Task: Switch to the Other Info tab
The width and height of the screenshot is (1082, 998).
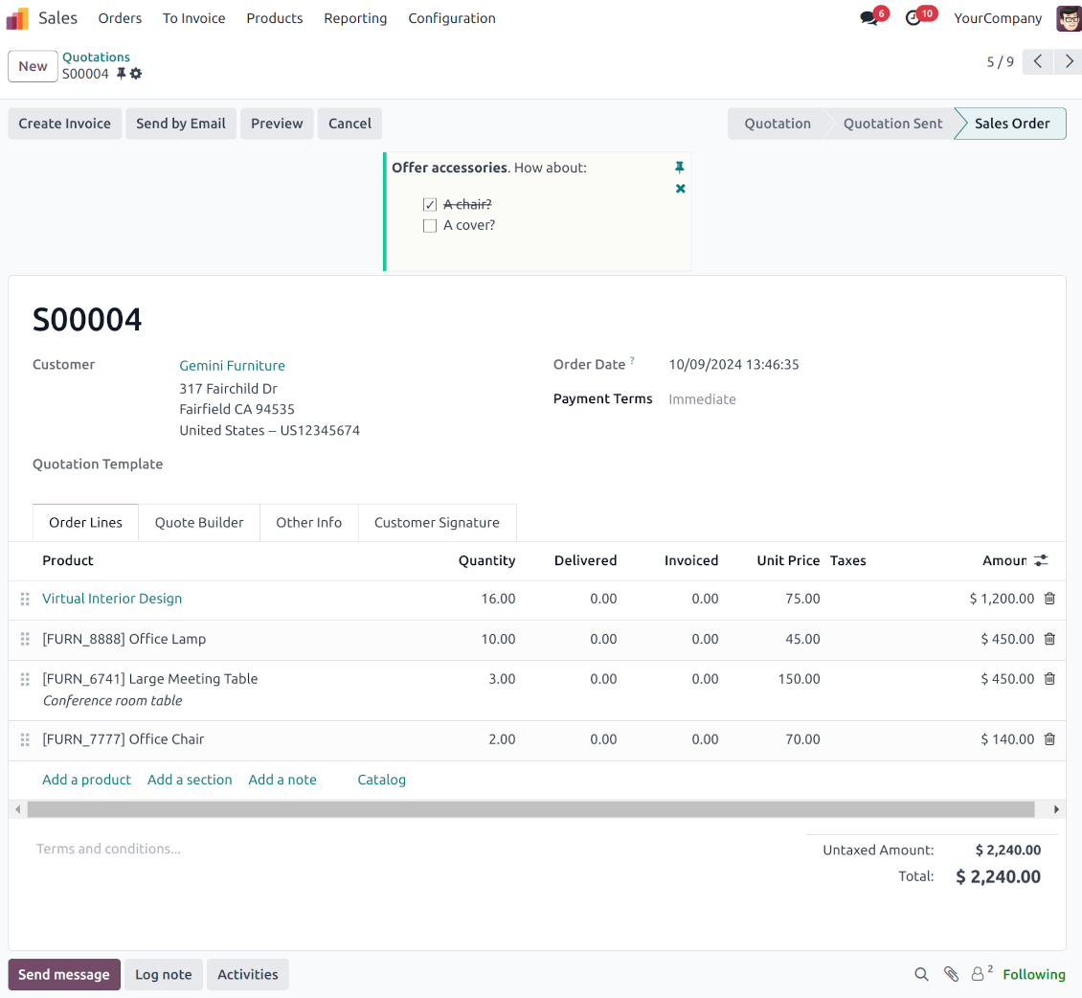Action: coord(308,523)
